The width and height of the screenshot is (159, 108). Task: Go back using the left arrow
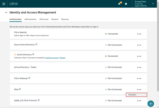(x=6, y=12)
